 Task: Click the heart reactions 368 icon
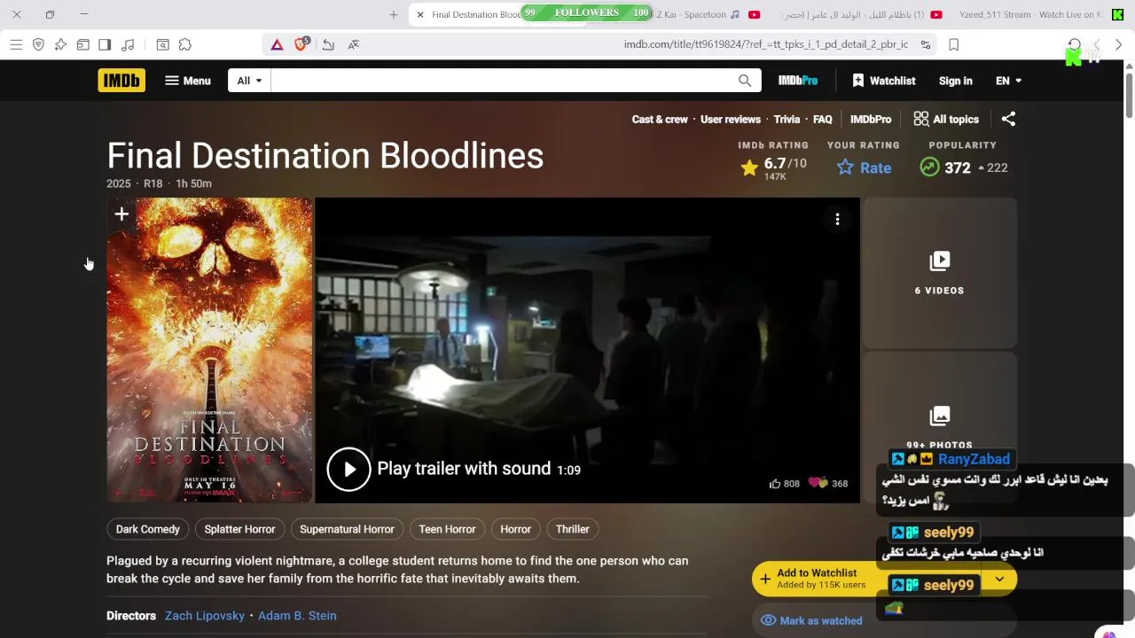coord(828,484)
